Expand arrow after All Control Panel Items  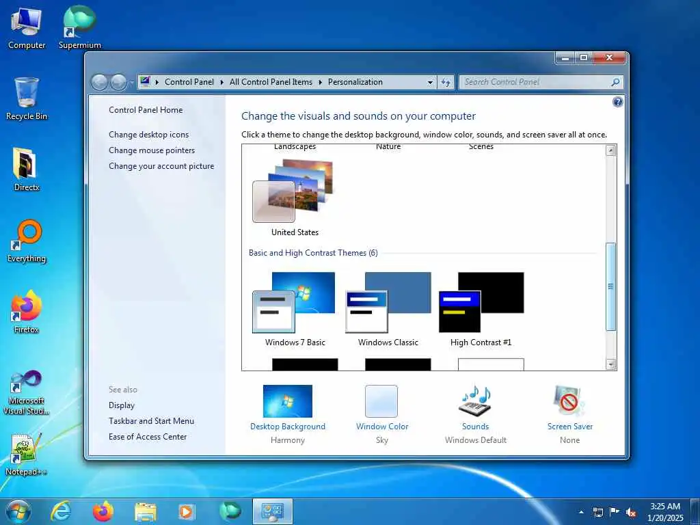point(320,82)
